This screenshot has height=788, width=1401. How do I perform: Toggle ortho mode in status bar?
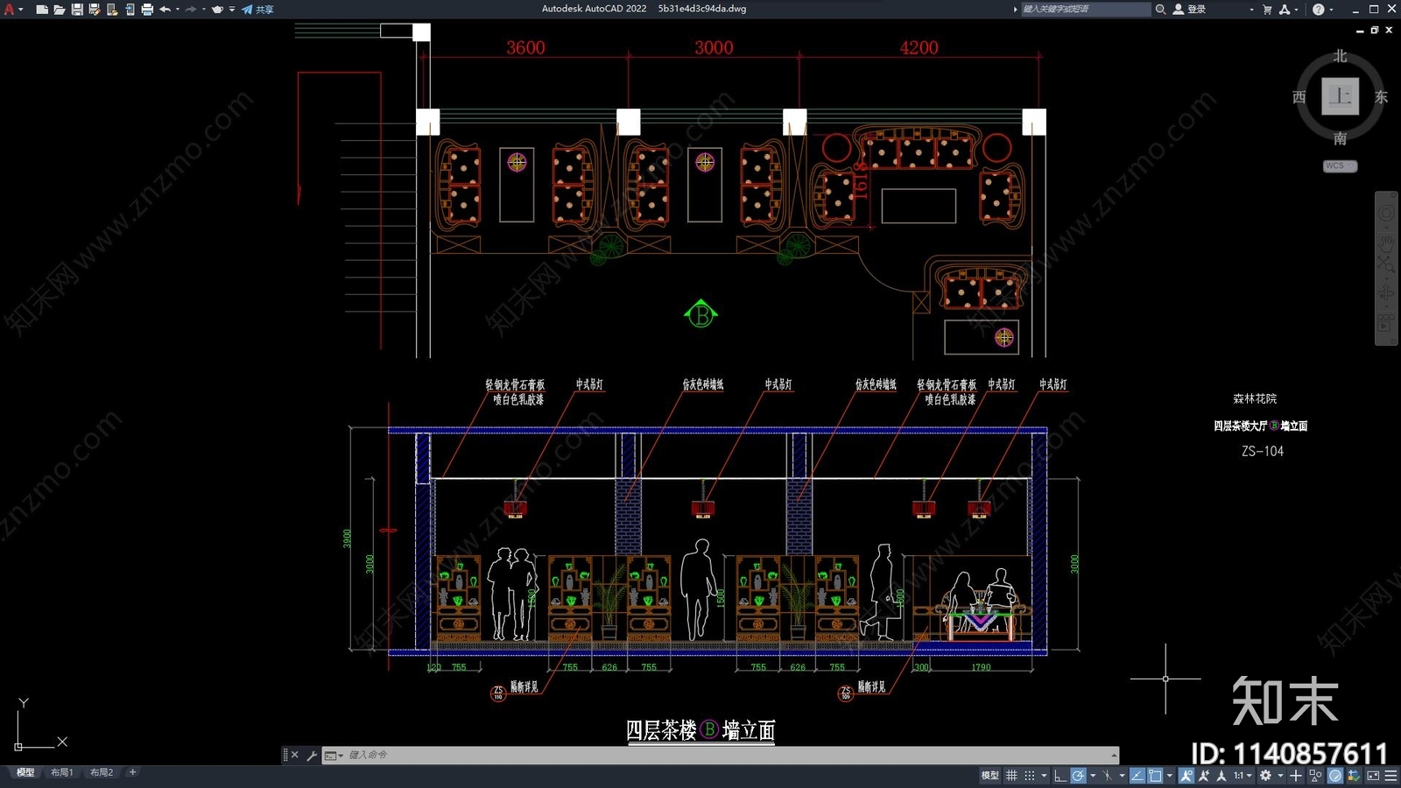tap(1060, 776)
